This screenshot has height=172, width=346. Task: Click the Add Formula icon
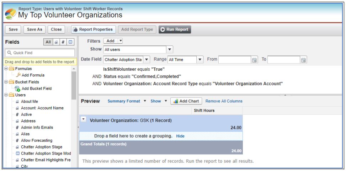point(19,75)
